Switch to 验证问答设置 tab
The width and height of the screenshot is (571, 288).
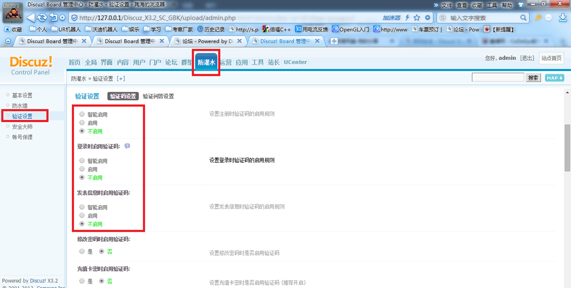click(158, 96)
